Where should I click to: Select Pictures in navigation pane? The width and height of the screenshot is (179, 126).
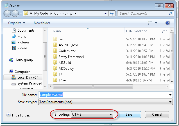[x=23, y=42]
